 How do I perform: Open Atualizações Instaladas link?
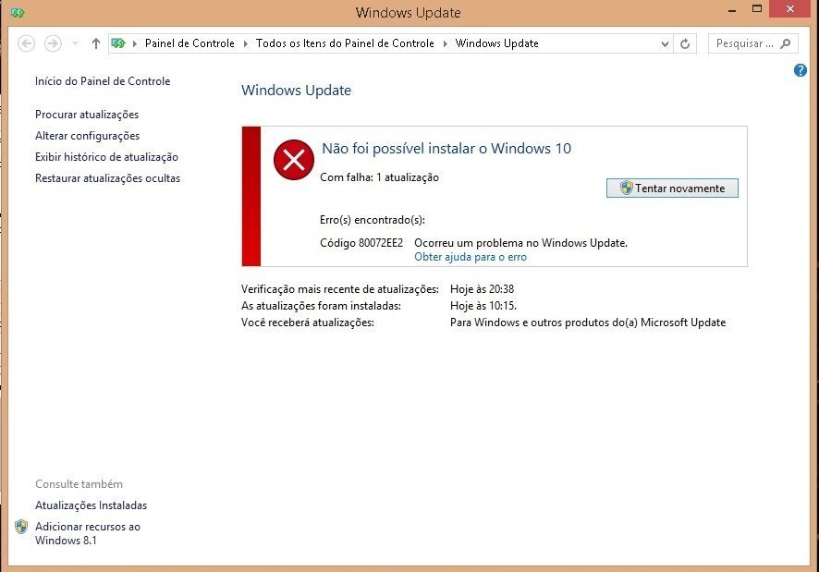coord(91,505)
